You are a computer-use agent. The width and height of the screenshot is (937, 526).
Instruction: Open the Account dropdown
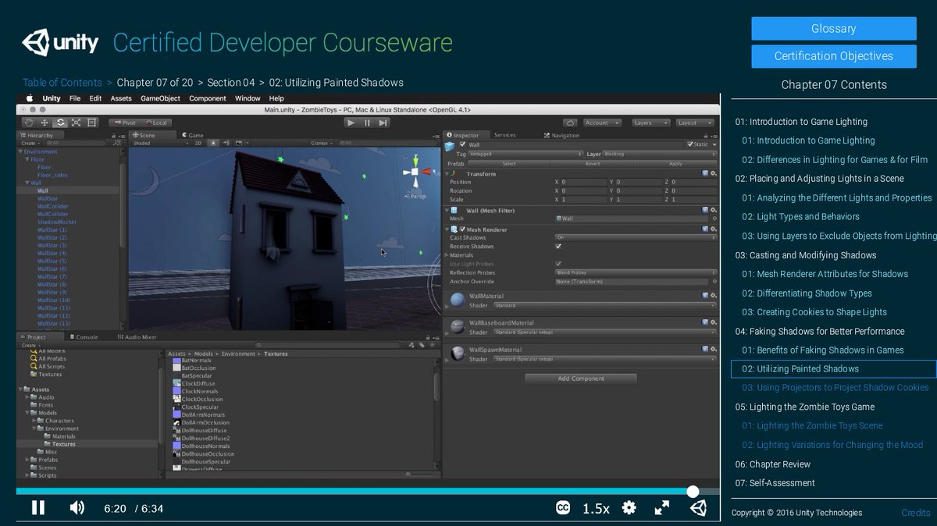602,123
